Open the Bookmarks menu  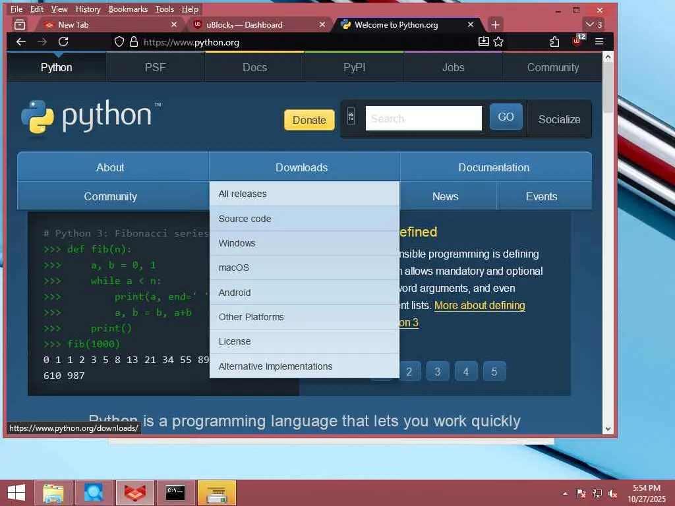(128, 9)
